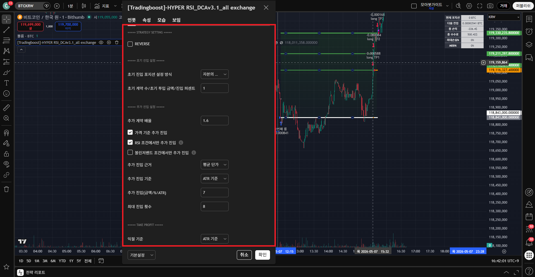Select the text annotation tool

6,83
